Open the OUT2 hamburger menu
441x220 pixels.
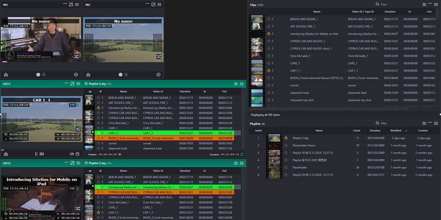coord(78,163)
